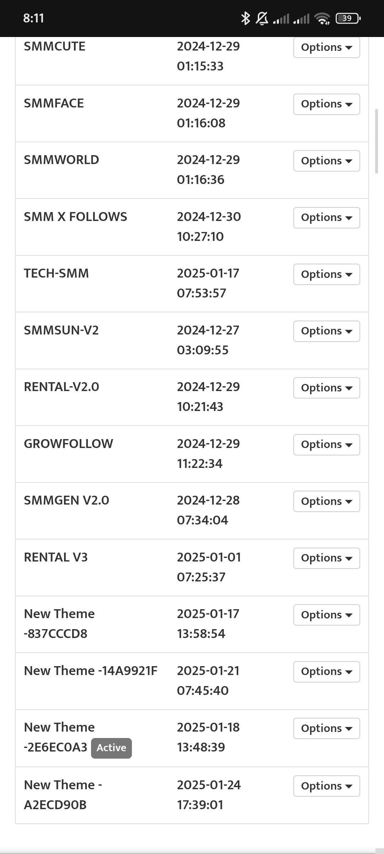Expand Options for New Theme -14A9921F
Screen dimensions: 384x854
[326, 672]
